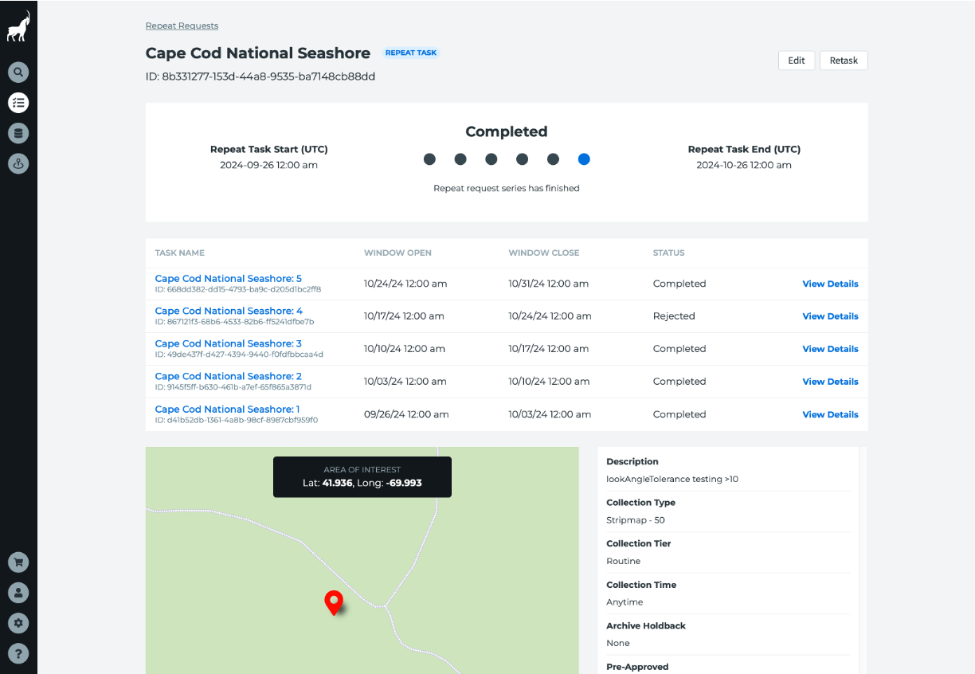The width and height of the screenshot is (975, 674).
Task: Click the Repeat Task End date value
Action: coord(744,165)
